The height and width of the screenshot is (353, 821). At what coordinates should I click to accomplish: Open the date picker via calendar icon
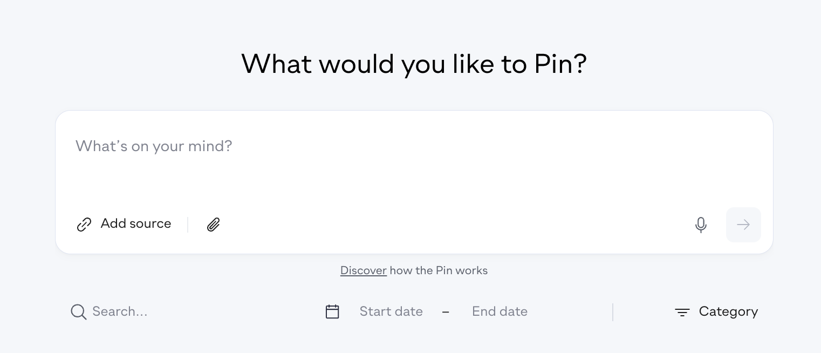coord(332,311)
